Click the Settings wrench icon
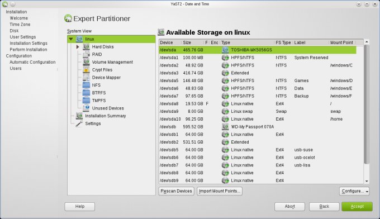380x219 pixels. coord(79,123)
